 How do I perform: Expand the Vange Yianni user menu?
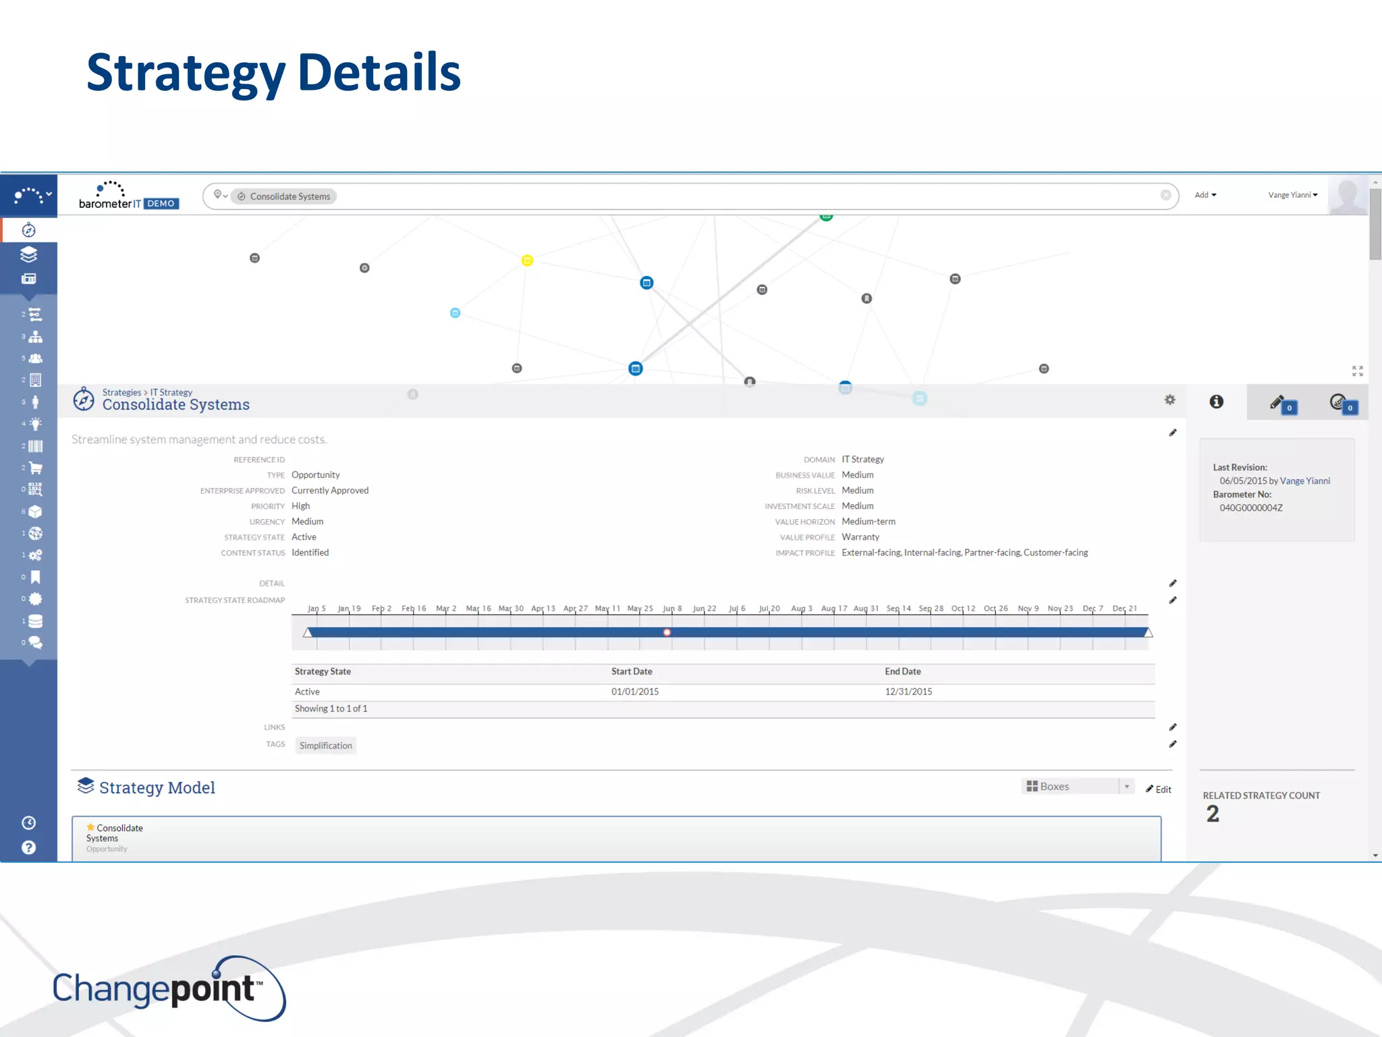[x=1292, y=195]
